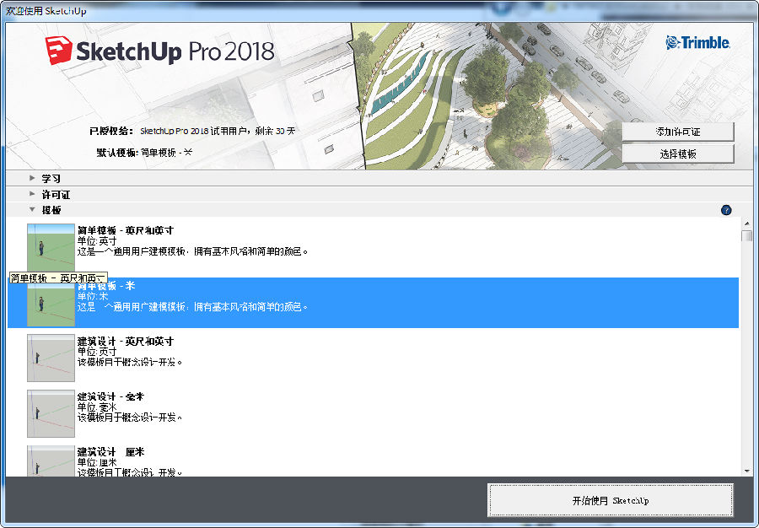
Task: Click the template list scrollbar thumb
Action: click(747, 235)
